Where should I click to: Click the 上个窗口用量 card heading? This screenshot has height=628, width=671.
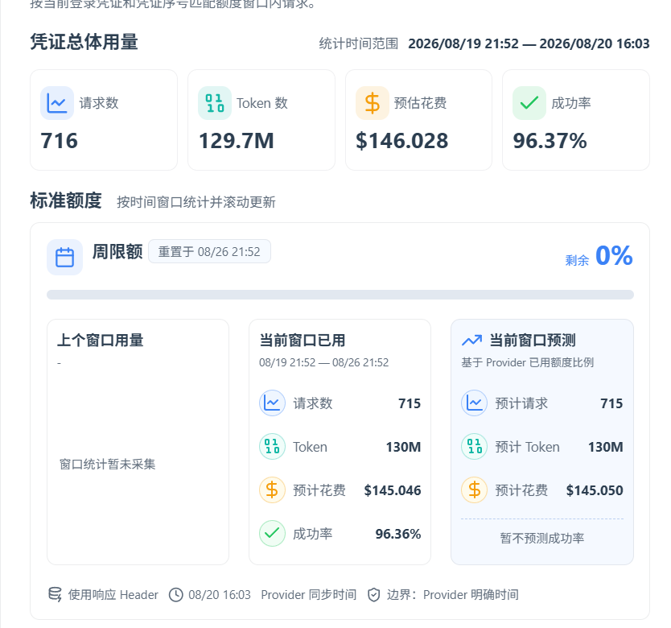[x=100, y=341]
